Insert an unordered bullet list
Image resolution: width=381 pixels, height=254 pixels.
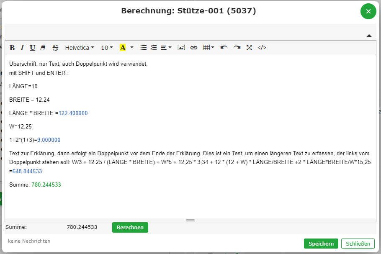click(143, 48)
